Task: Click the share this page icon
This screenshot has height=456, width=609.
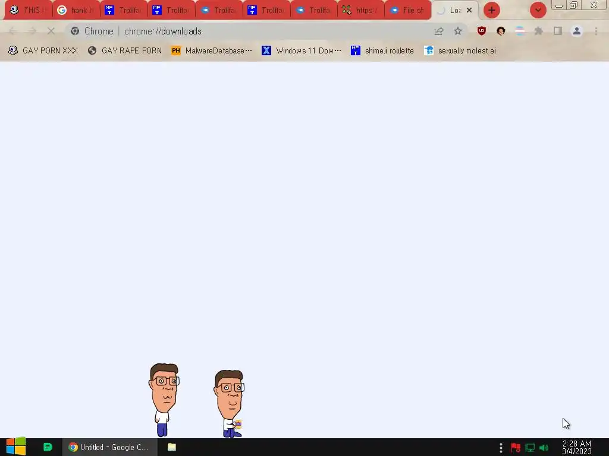Action: click(439, 31)
